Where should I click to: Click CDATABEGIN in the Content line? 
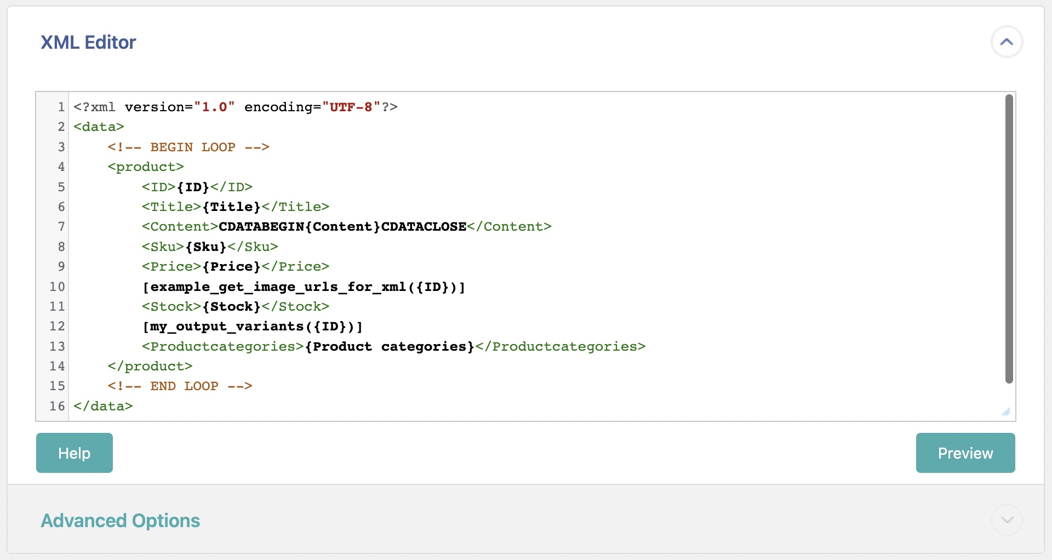pos(261,227)
